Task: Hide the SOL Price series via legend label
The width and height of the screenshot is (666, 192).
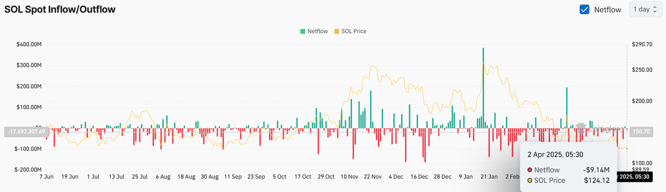Action: click(x=353, y=32)
